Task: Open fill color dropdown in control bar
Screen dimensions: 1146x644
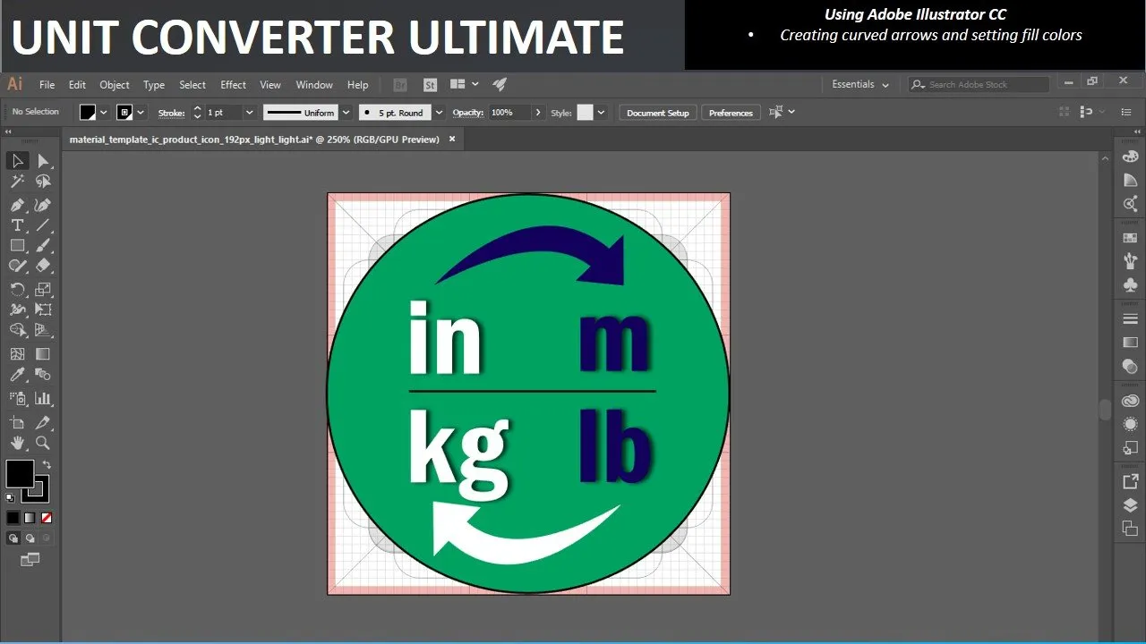Action: (x=104, y=113)
